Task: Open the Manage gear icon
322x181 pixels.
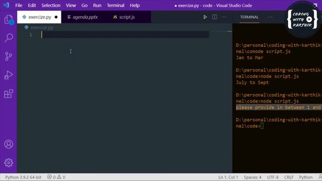Action: 9,162
